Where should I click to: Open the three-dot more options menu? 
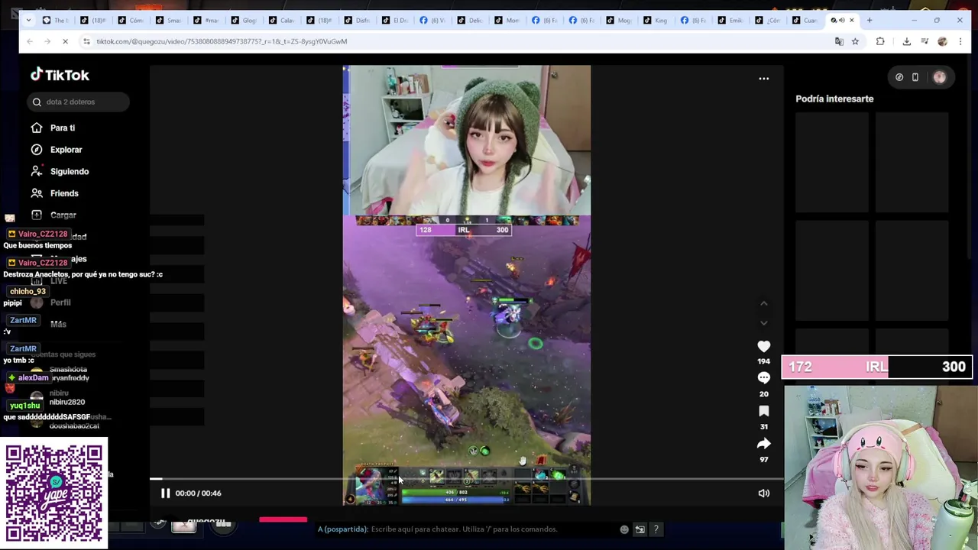(763, 79)
